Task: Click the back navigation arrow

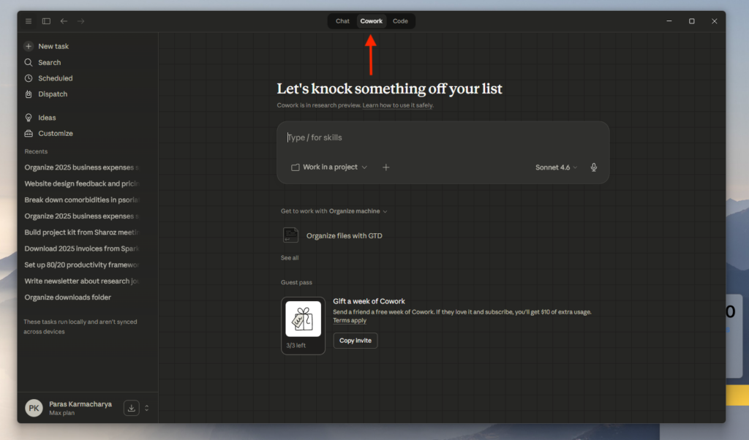Action: pyautogui.click(x=64, y=21)
